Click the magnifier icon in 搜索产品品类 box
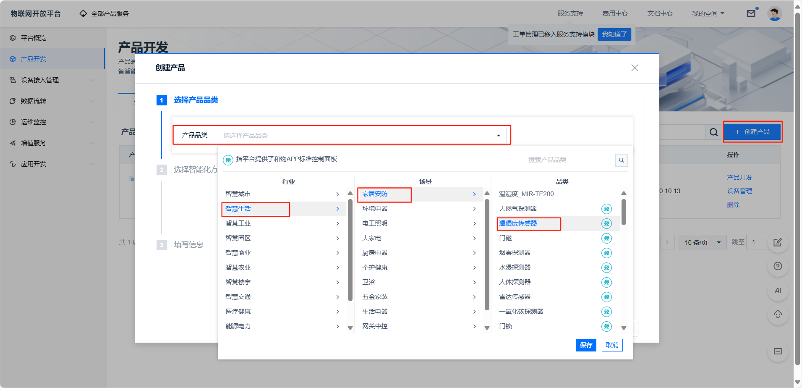Image resolution: width=802 pixels, height=388 pixels. coord(621,160)
